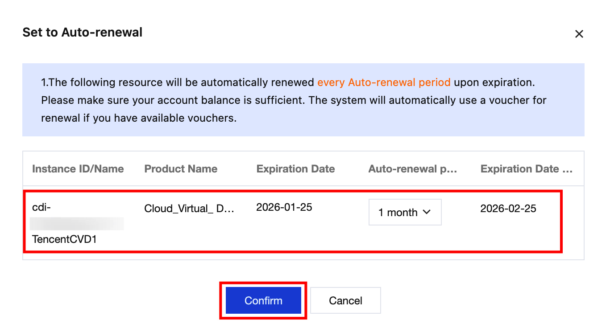Screen dimensions: 606x336
Task: Click orange "every Auto-renewal period" text
Action: (384, 82)
